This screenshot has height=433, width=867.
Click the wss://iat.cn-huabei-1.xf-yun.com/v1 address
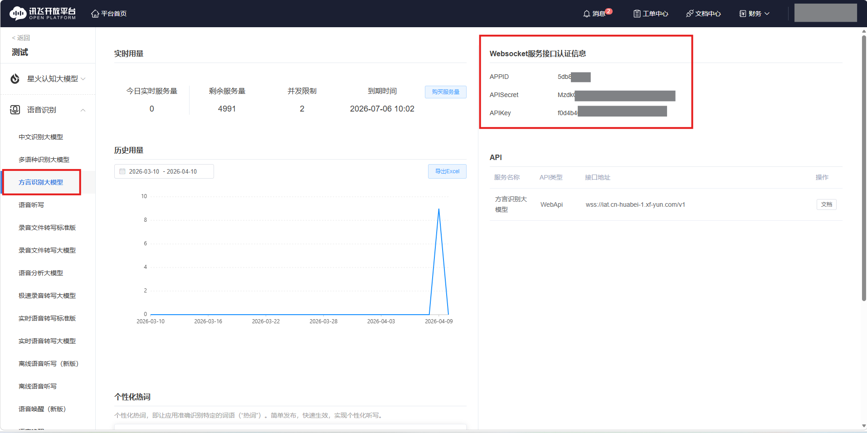pyautogui.click(x=635, y=204)
